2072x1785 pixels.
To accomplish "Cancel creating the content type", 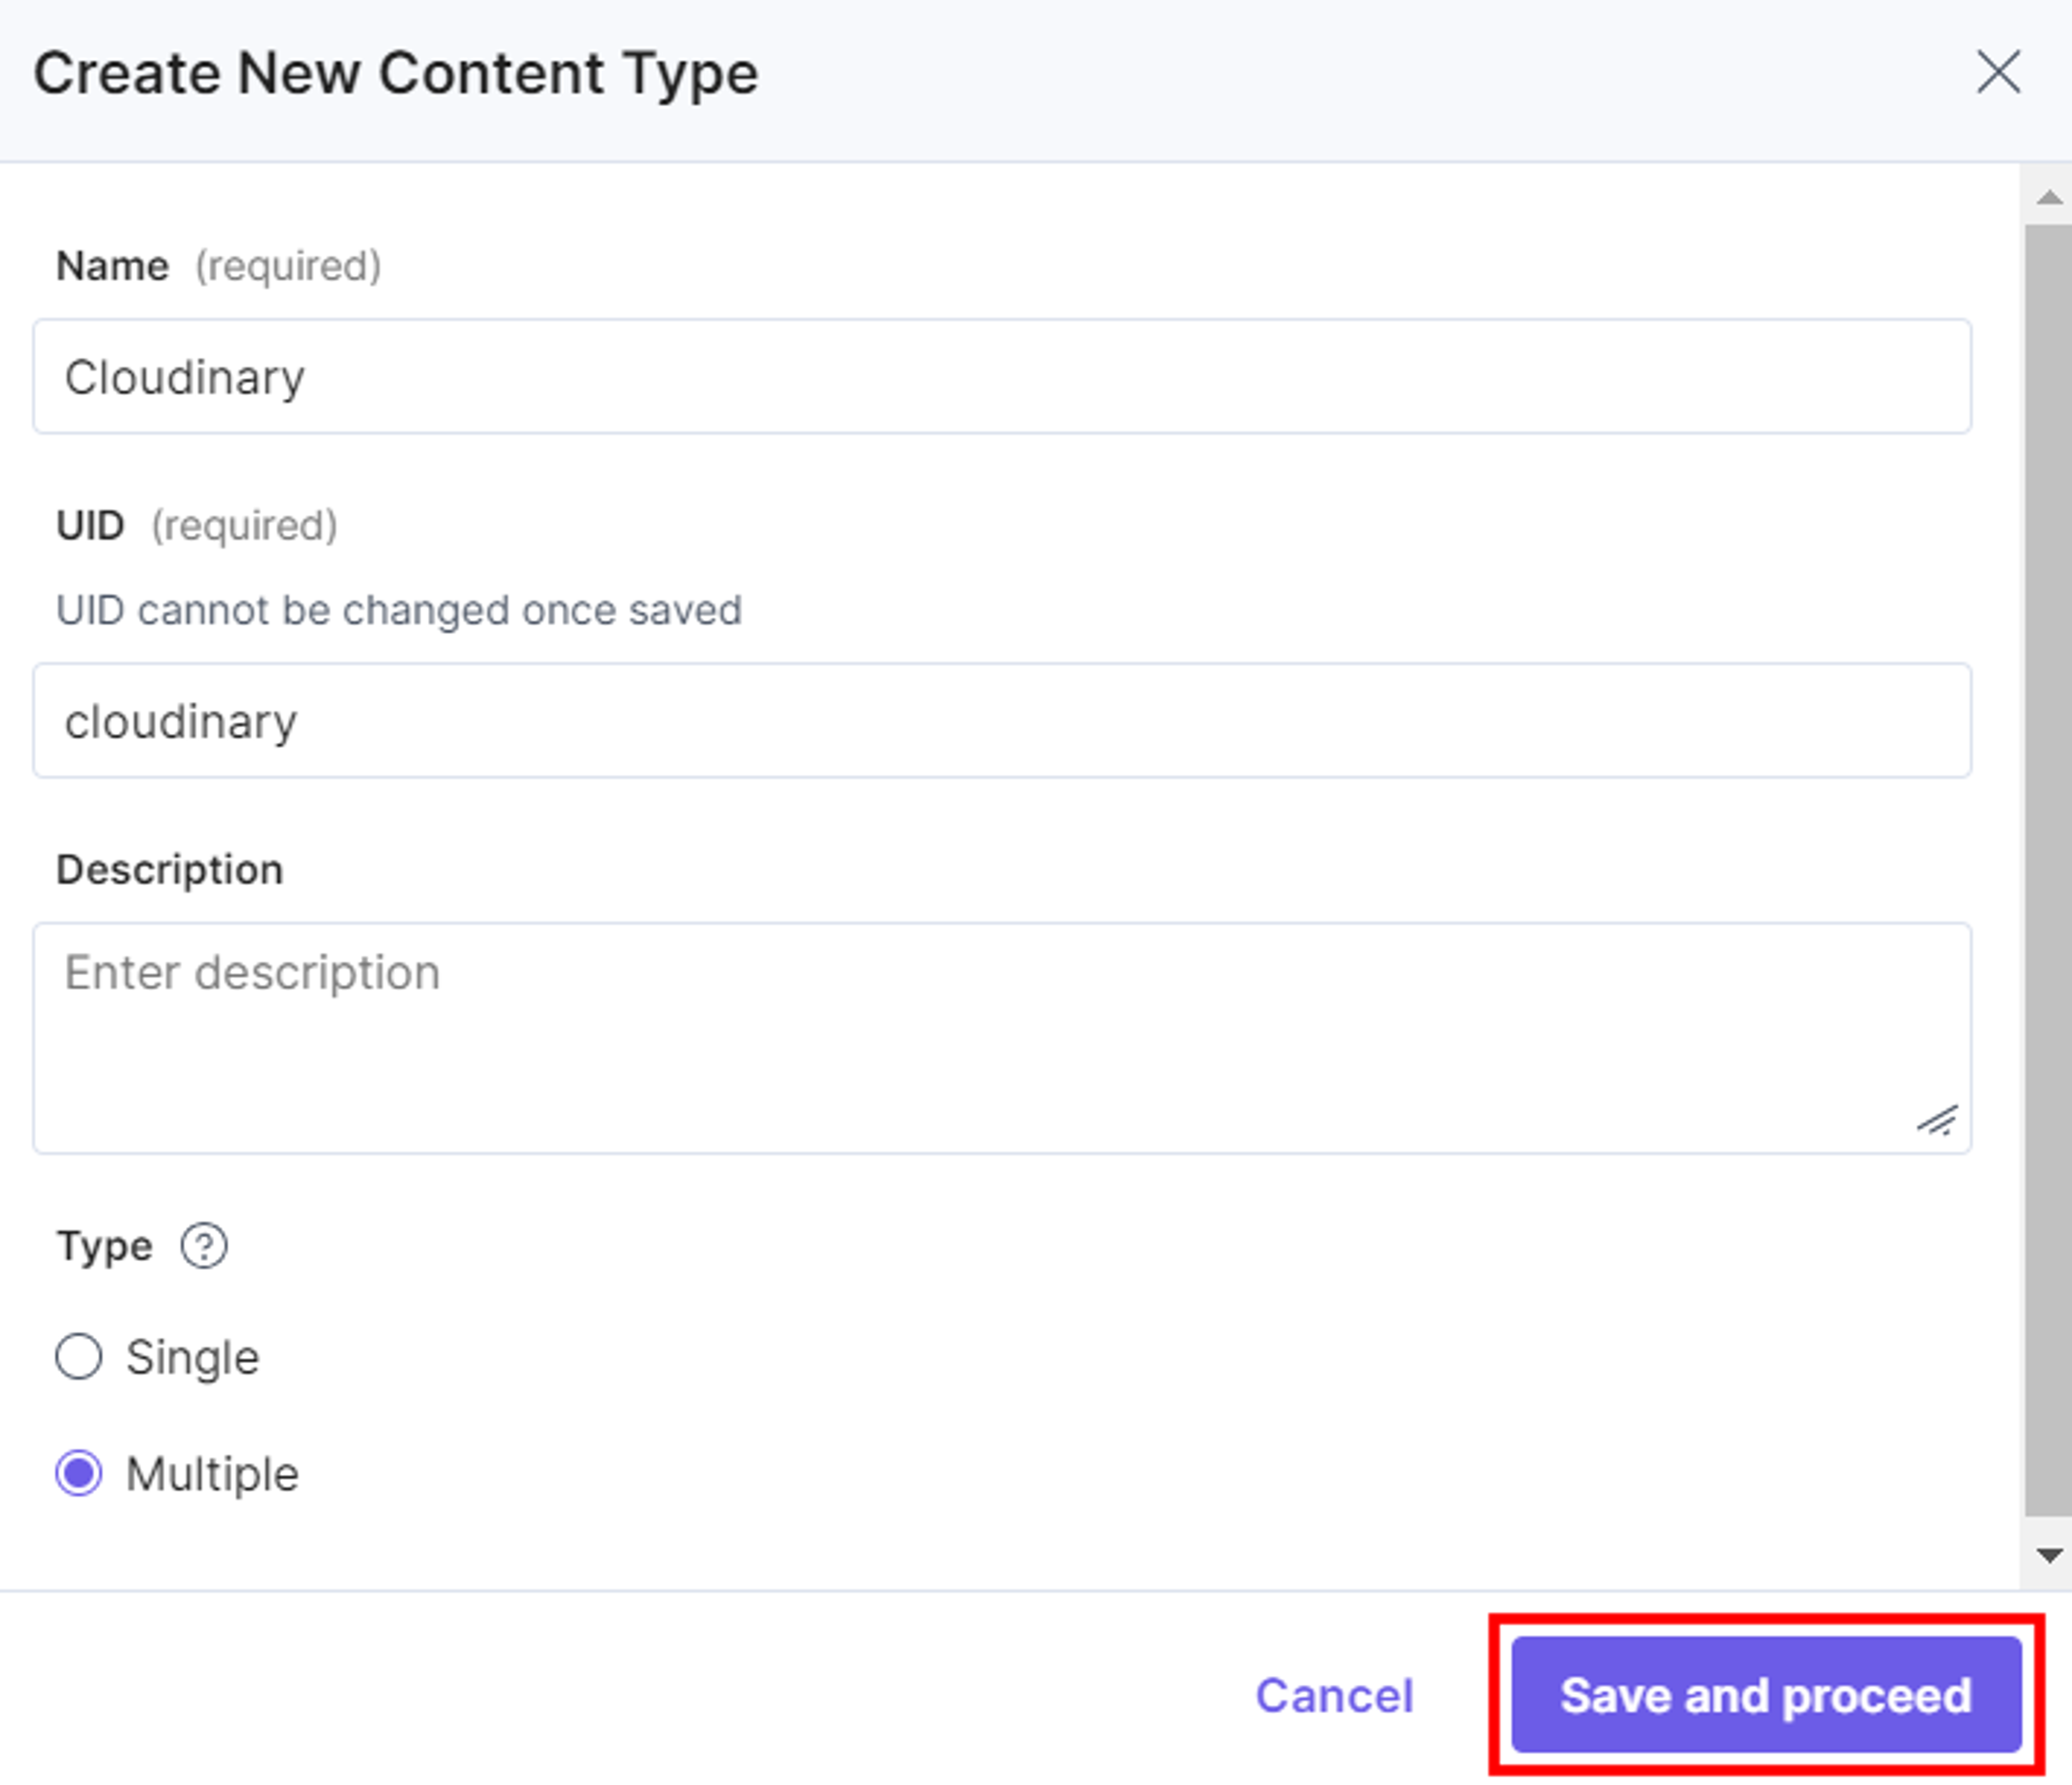I will pyautogui.click(x=1334, y=1696).
